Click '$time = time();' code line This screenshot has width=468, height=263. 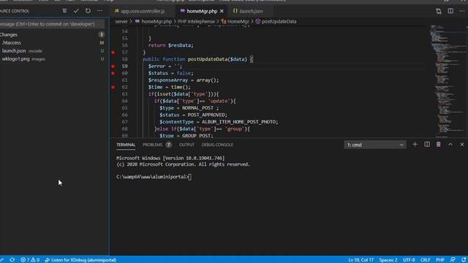click(169, 87)
